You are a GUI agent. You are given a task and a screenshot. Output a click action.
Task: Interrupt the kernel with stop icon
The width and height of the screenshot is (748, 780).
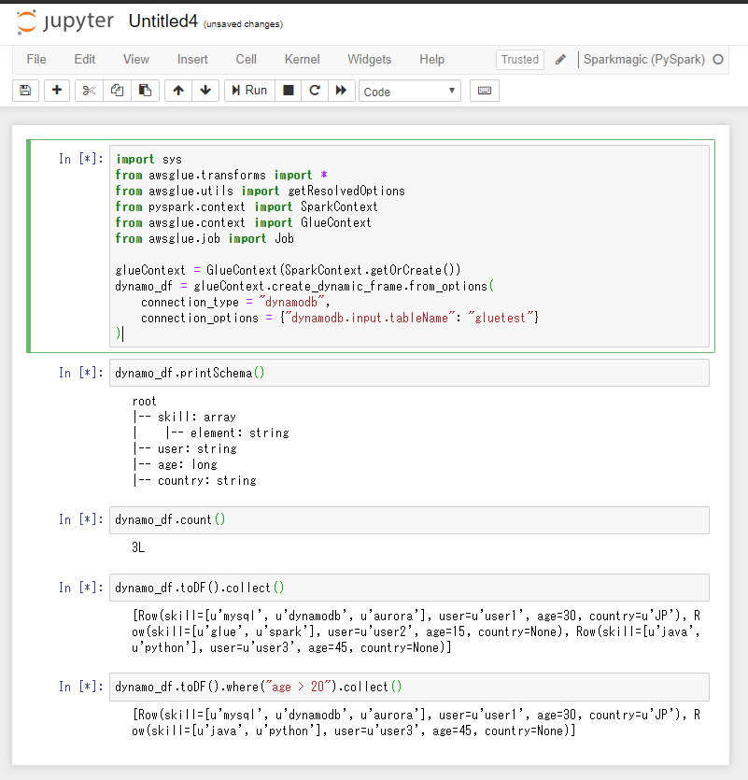click(291, 91)
